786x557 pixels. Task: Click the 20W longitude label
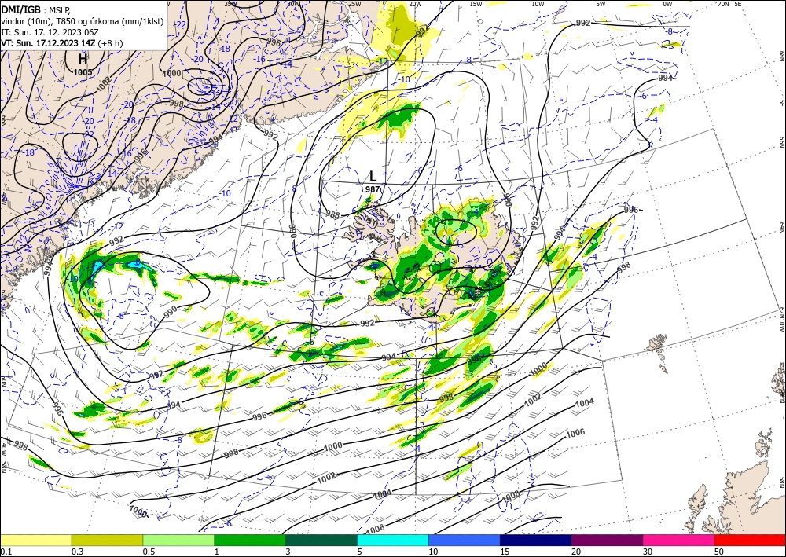click(415, 4)
